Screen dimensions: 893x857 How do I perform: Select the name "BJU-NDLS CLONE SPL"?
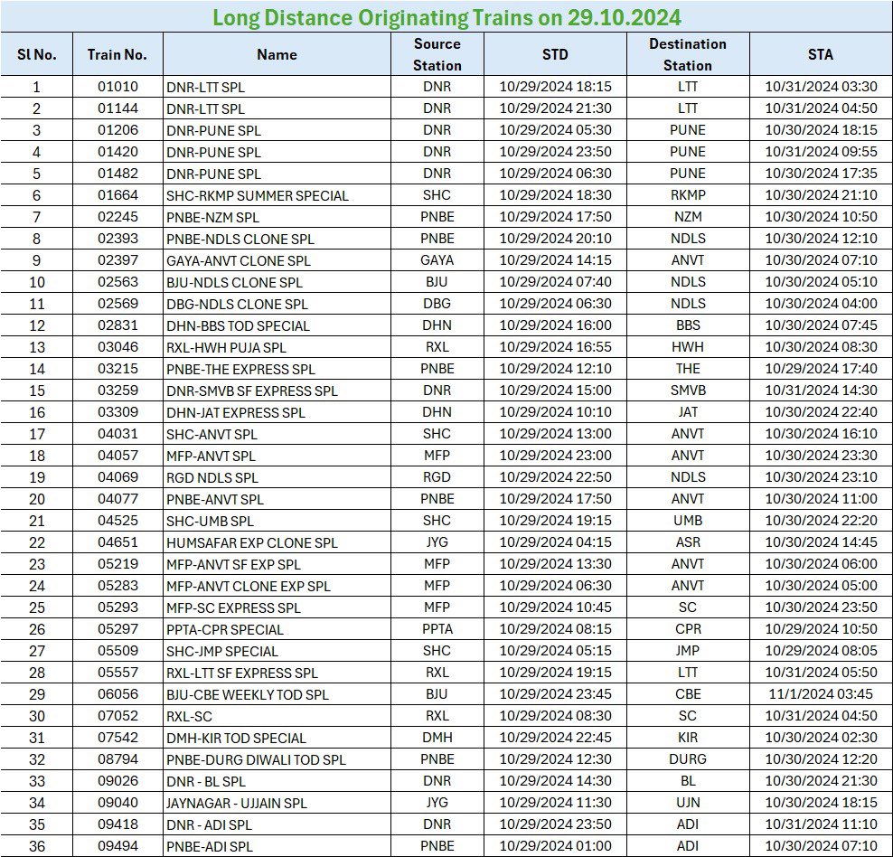pyautogui.click(x=235, y=282)
